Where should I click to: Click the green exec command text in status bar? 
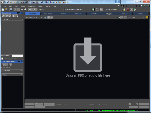[112, 110]
